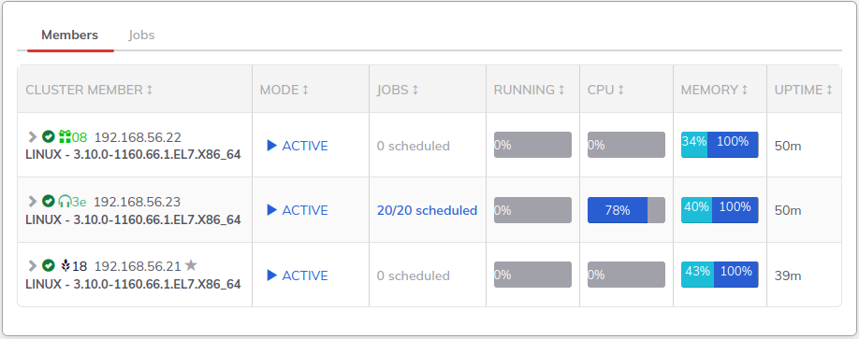Sort by Cluster Member column

coord(89,90)
